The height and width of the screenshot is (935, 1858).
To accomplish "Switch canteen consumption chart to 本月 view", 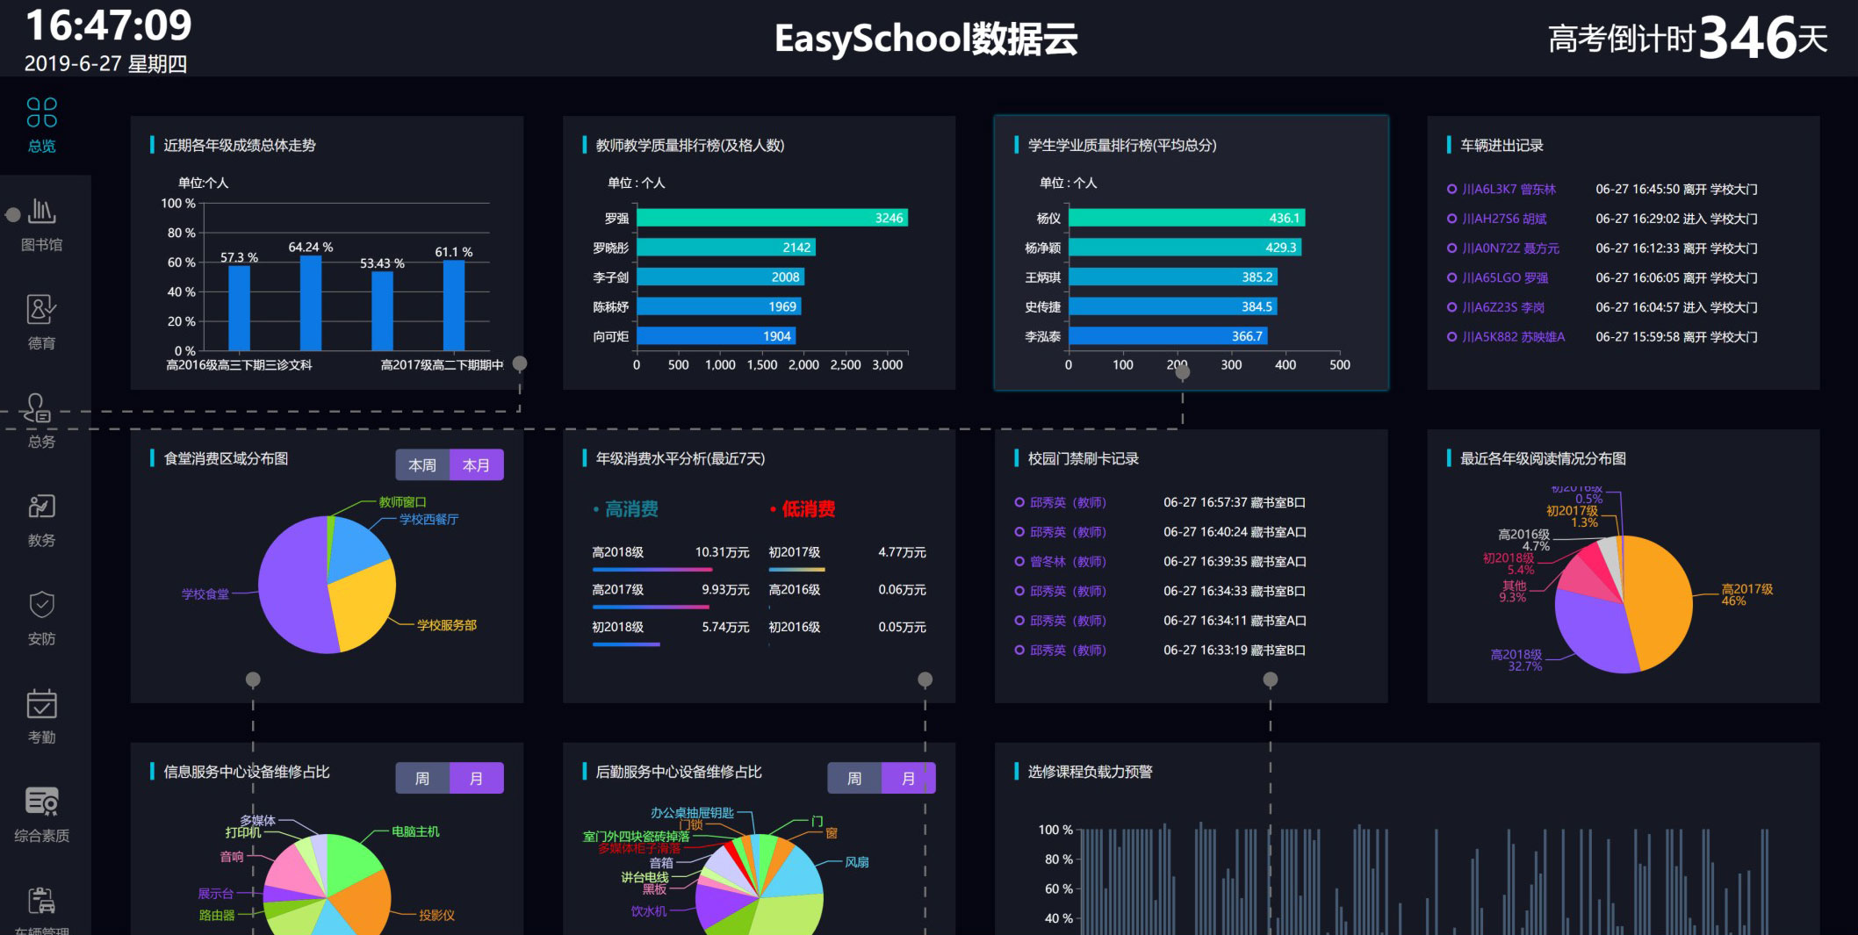I will coord(477,464).
